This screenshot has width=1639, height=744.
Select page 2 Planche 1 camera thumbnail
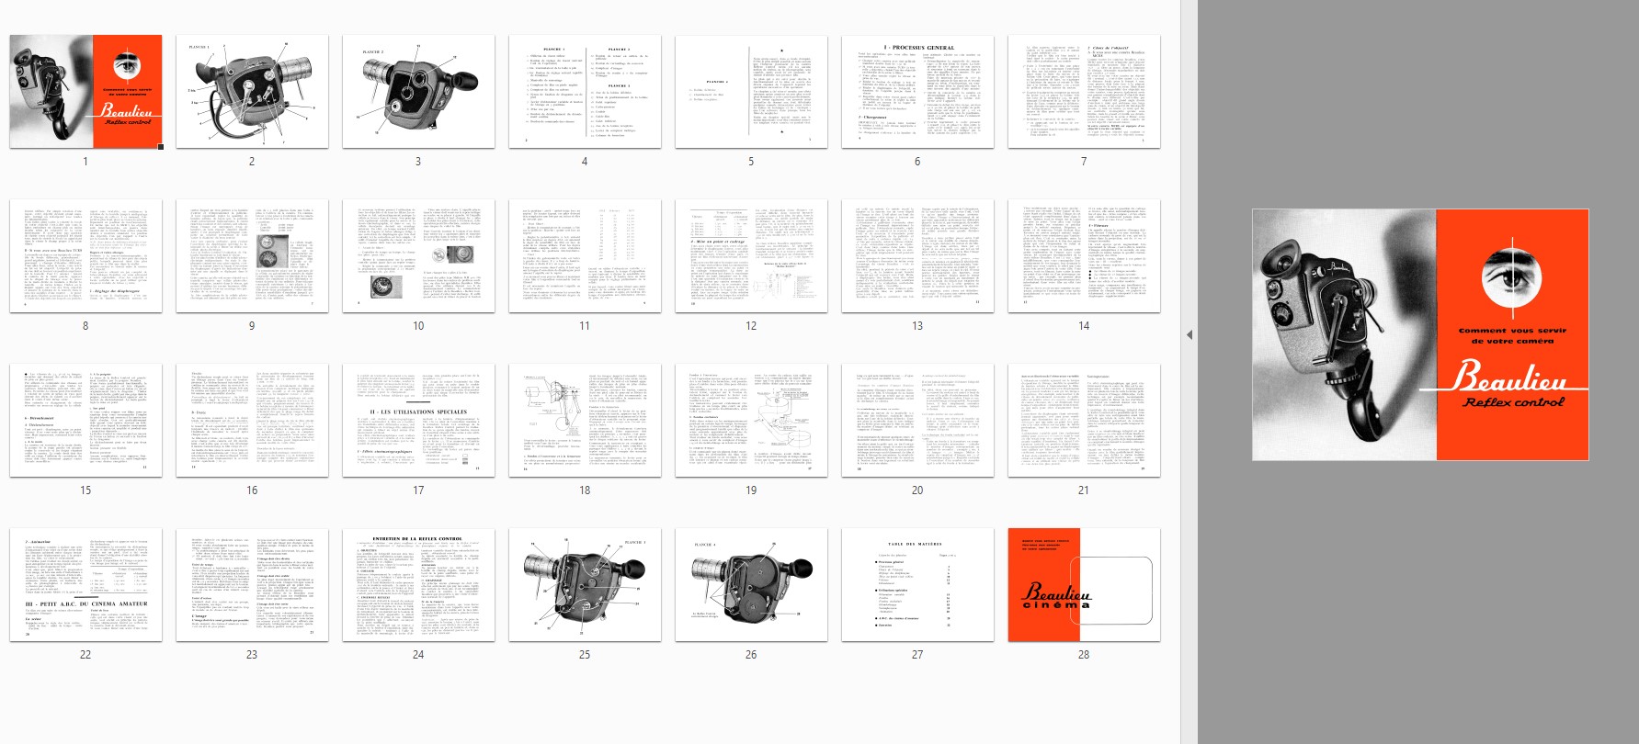[x=252, y=92]
